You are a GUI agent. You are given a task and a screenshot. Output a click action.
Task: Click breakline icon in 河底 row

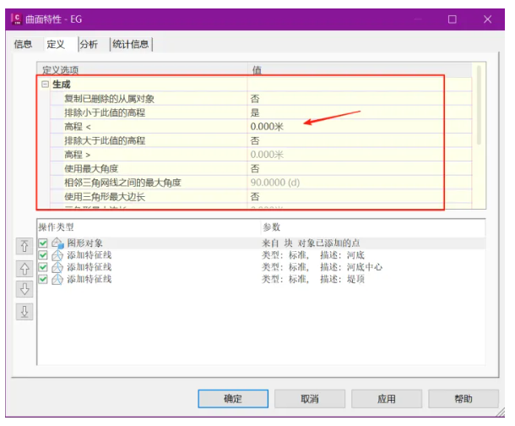pyautogui.click(x=57, y=255)
